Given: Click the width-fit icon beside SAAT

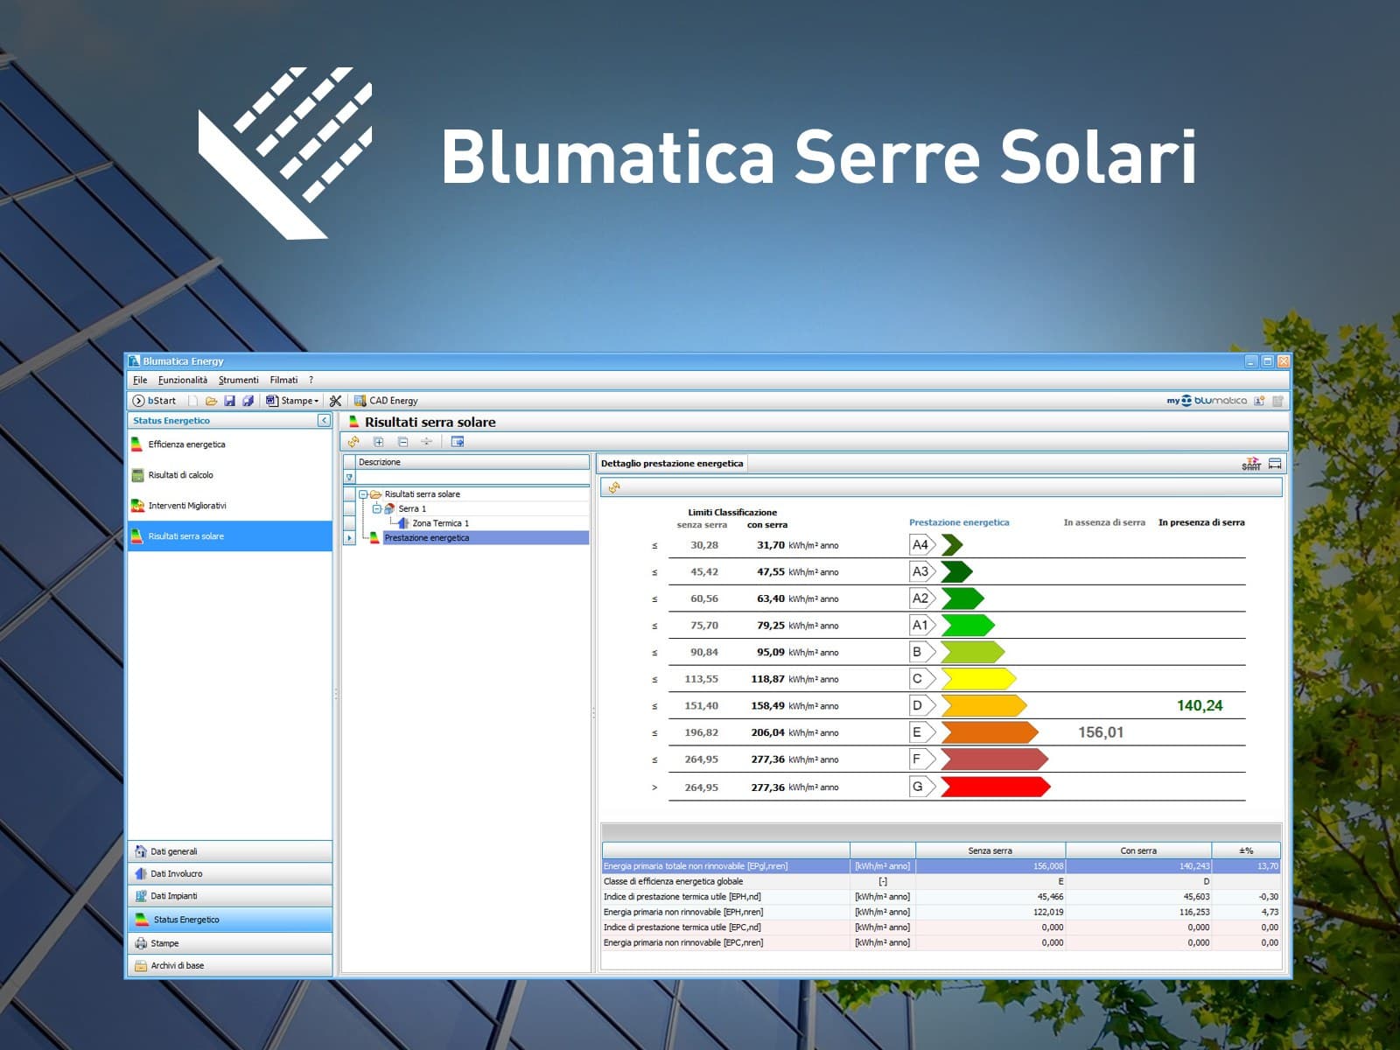Looking at the screenshot, I should [1275, 464].
